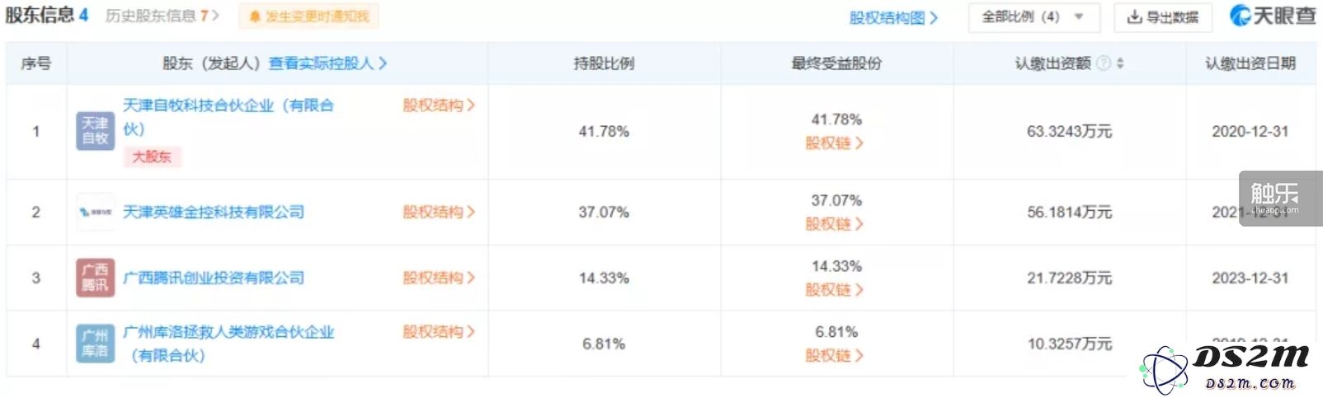Sort by 认缴出资额 using sort arrows
1323x398 pixels.
click(1120, 63)
